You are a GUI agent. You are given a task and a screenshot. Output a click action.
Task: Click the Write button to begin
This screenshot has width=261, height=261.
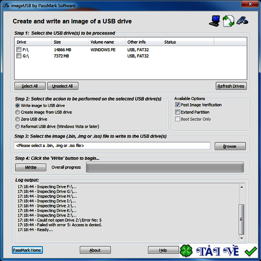(x=31, y=167)
